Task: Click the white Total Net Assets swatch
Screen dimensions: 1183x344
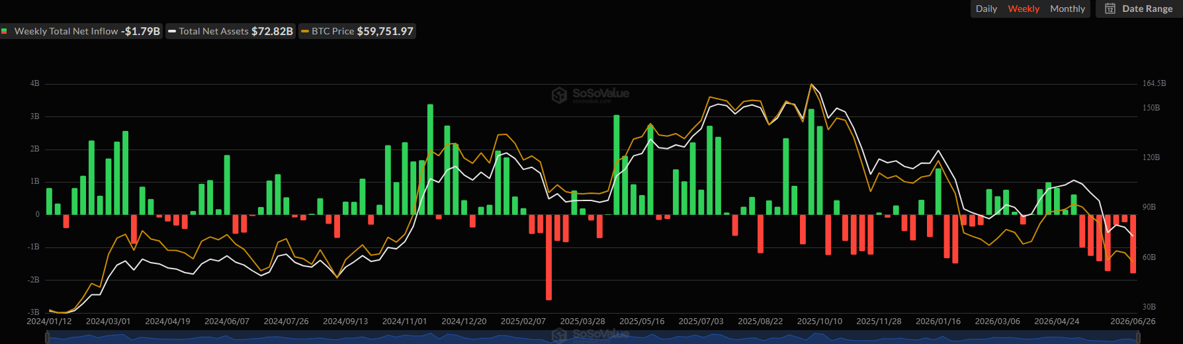Action: tap(172, 31)
